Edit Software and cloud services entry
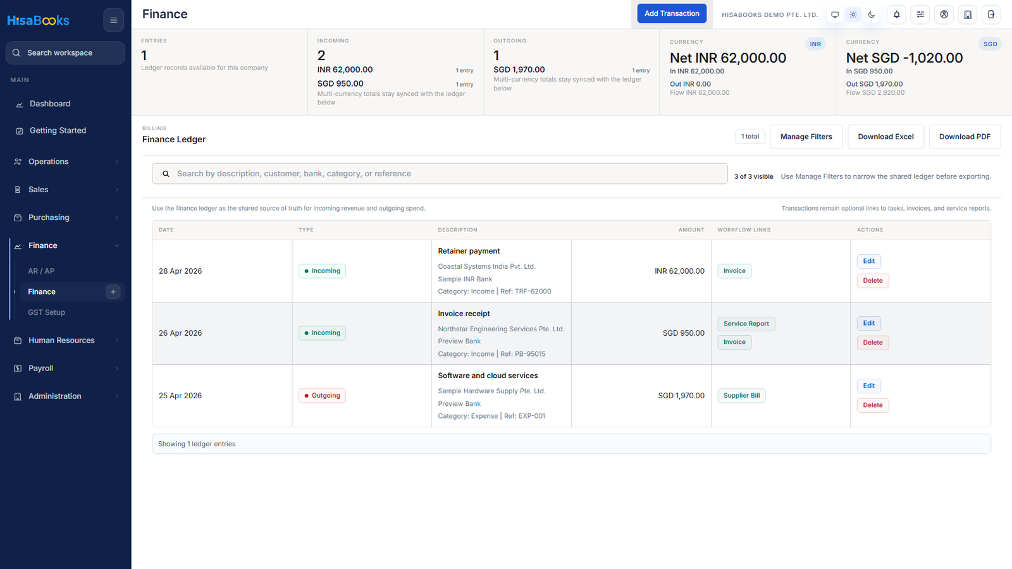This screenshot has height=569, width=1012. [x=869, y=386]
